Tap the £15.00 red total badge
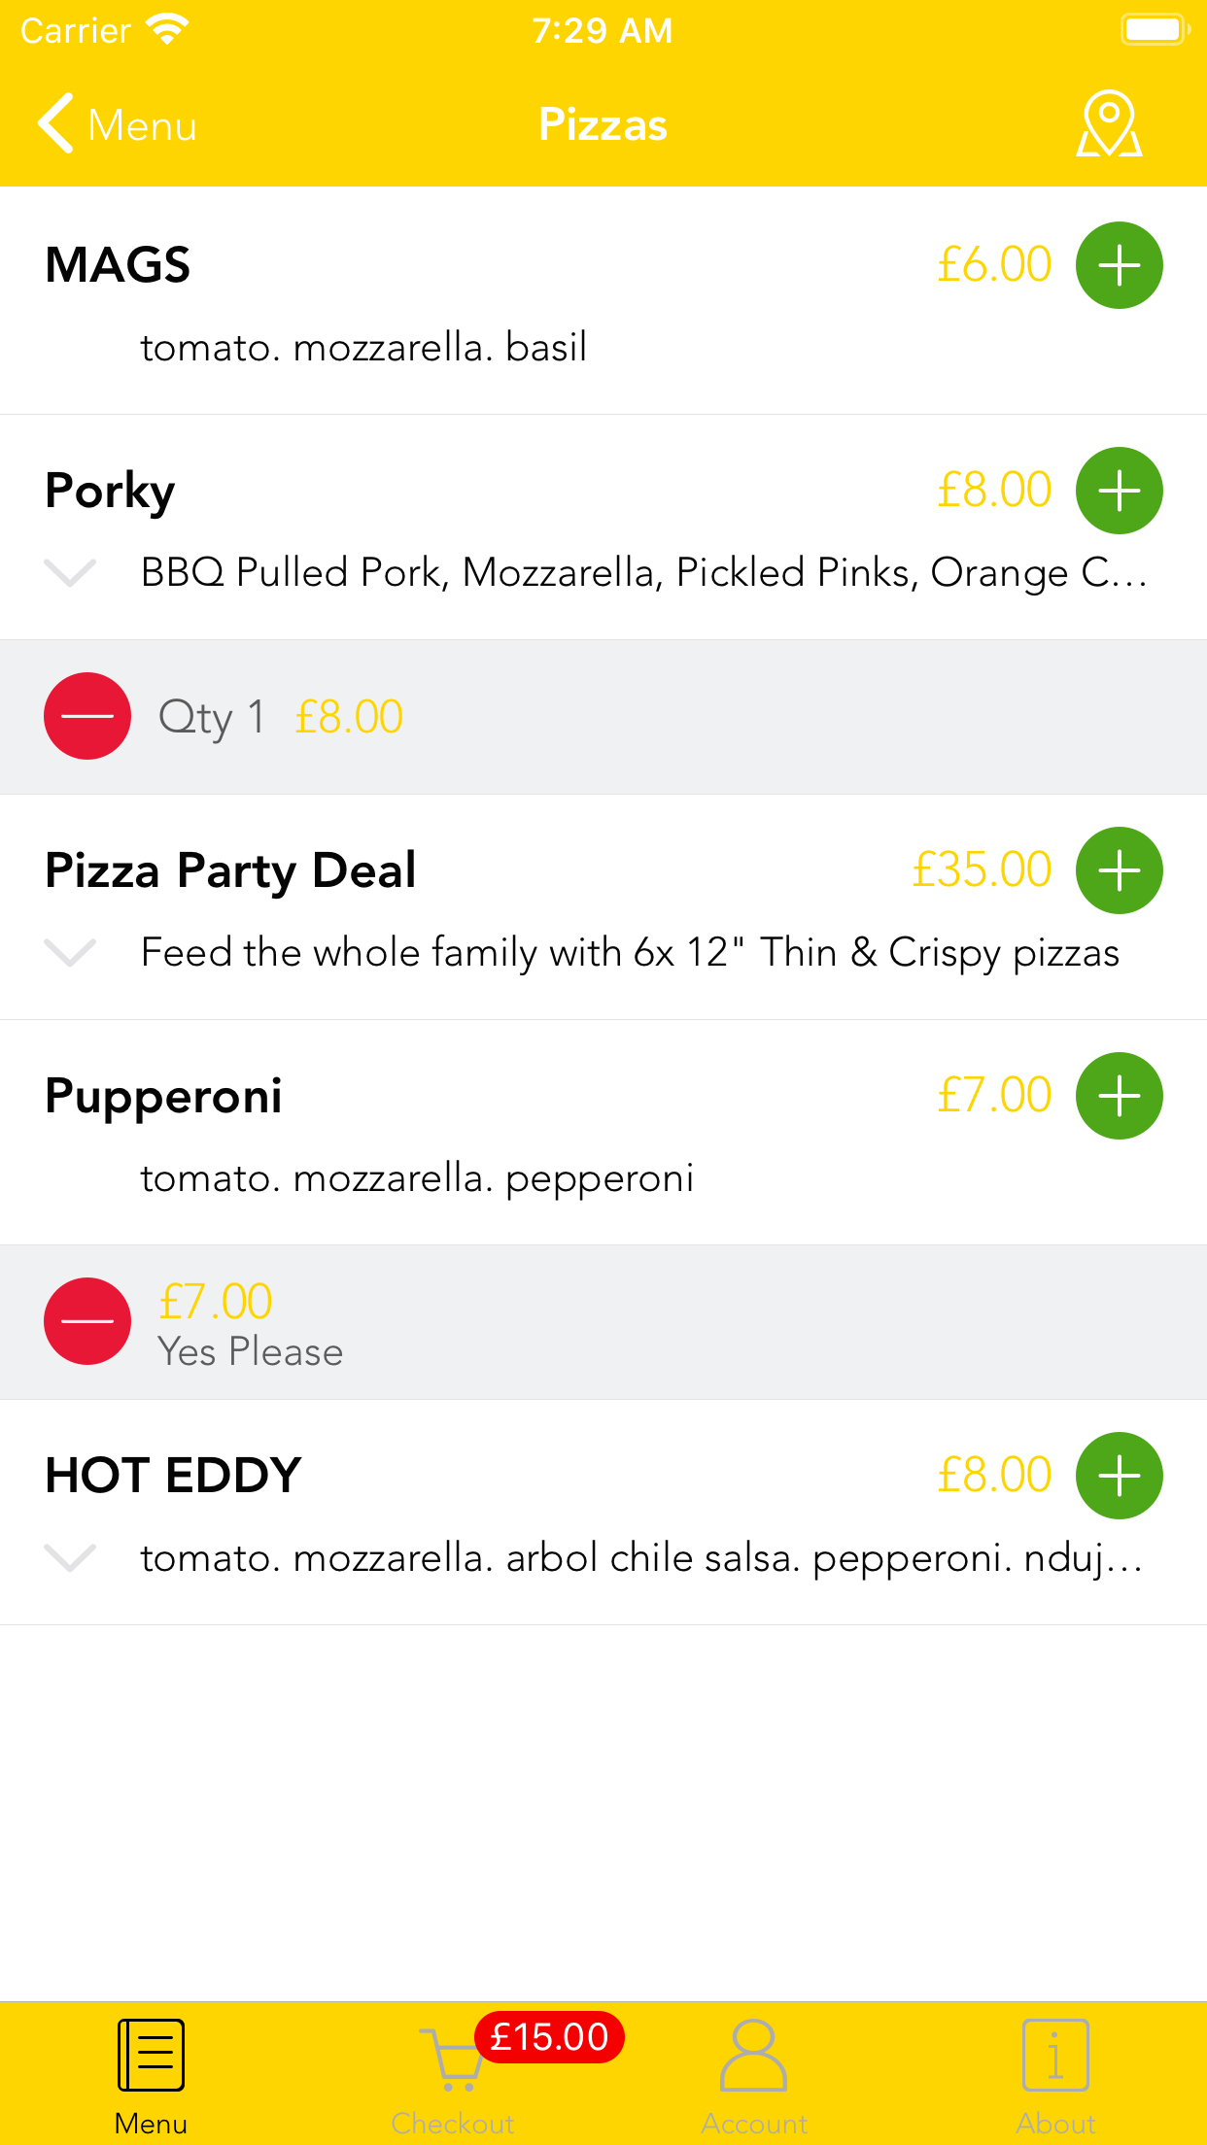The width and height of the screenshot is (1207, 2145). pyautogui.click(x=549, y=2037)
